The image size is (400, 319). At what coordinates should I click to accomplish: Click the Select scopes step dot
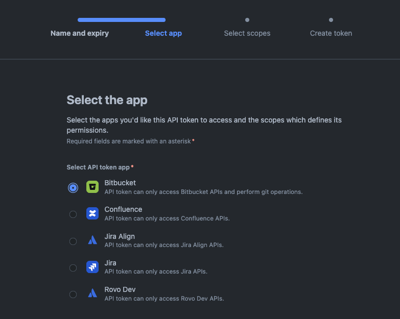(x=247, y=20)
